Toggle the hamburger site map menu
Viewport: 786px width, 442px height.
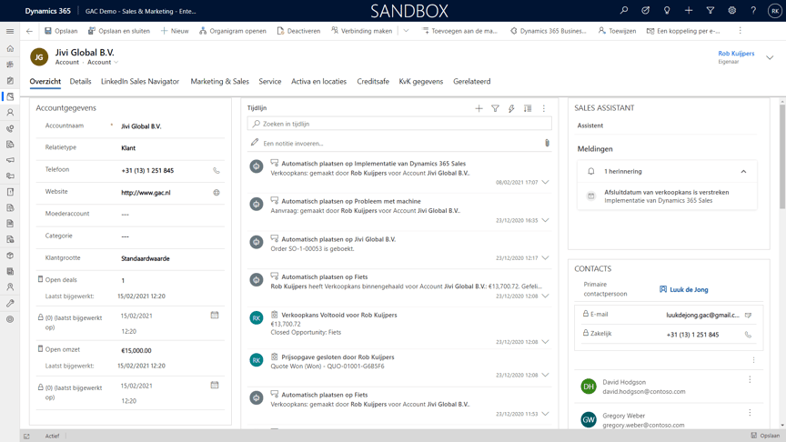click(10, 31)
